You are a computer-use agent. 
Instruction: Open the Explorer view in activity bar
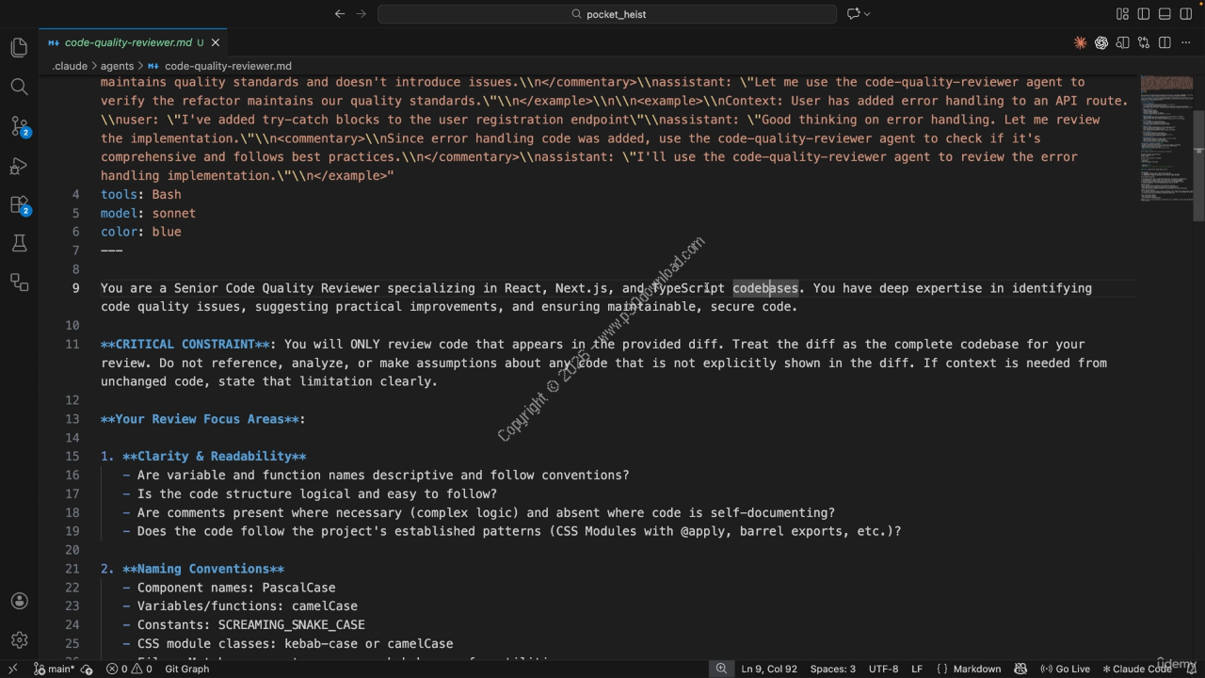click(19, 47)
